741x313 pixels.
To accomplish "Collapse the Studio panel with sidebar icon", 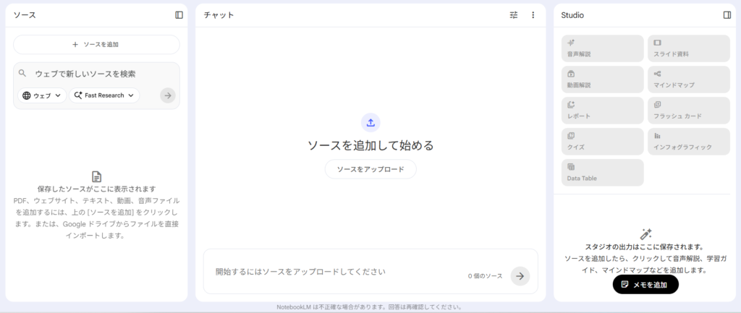I will 727,15.
